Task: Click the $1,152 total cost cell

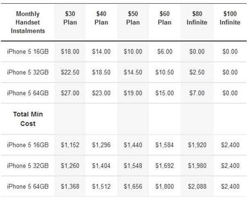Action: pyautogui.click(x=70, y=145)
